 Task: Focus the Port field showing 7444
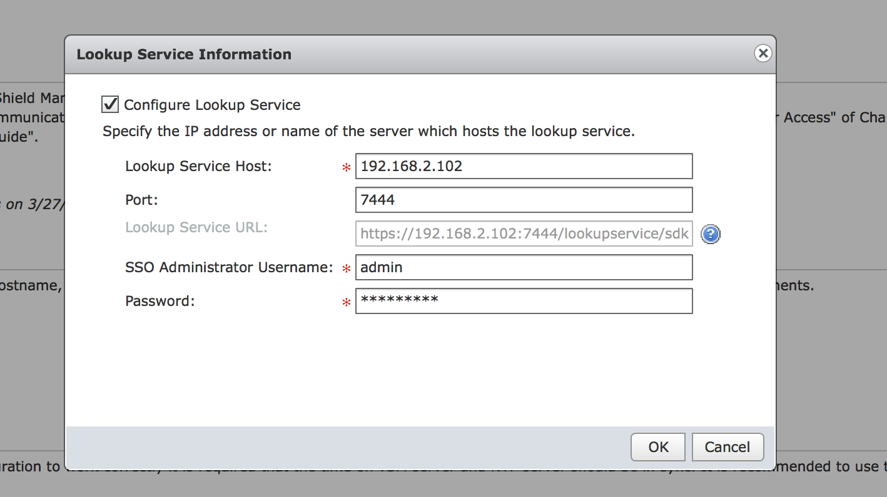pyautogui.click(x=524, y=200)
